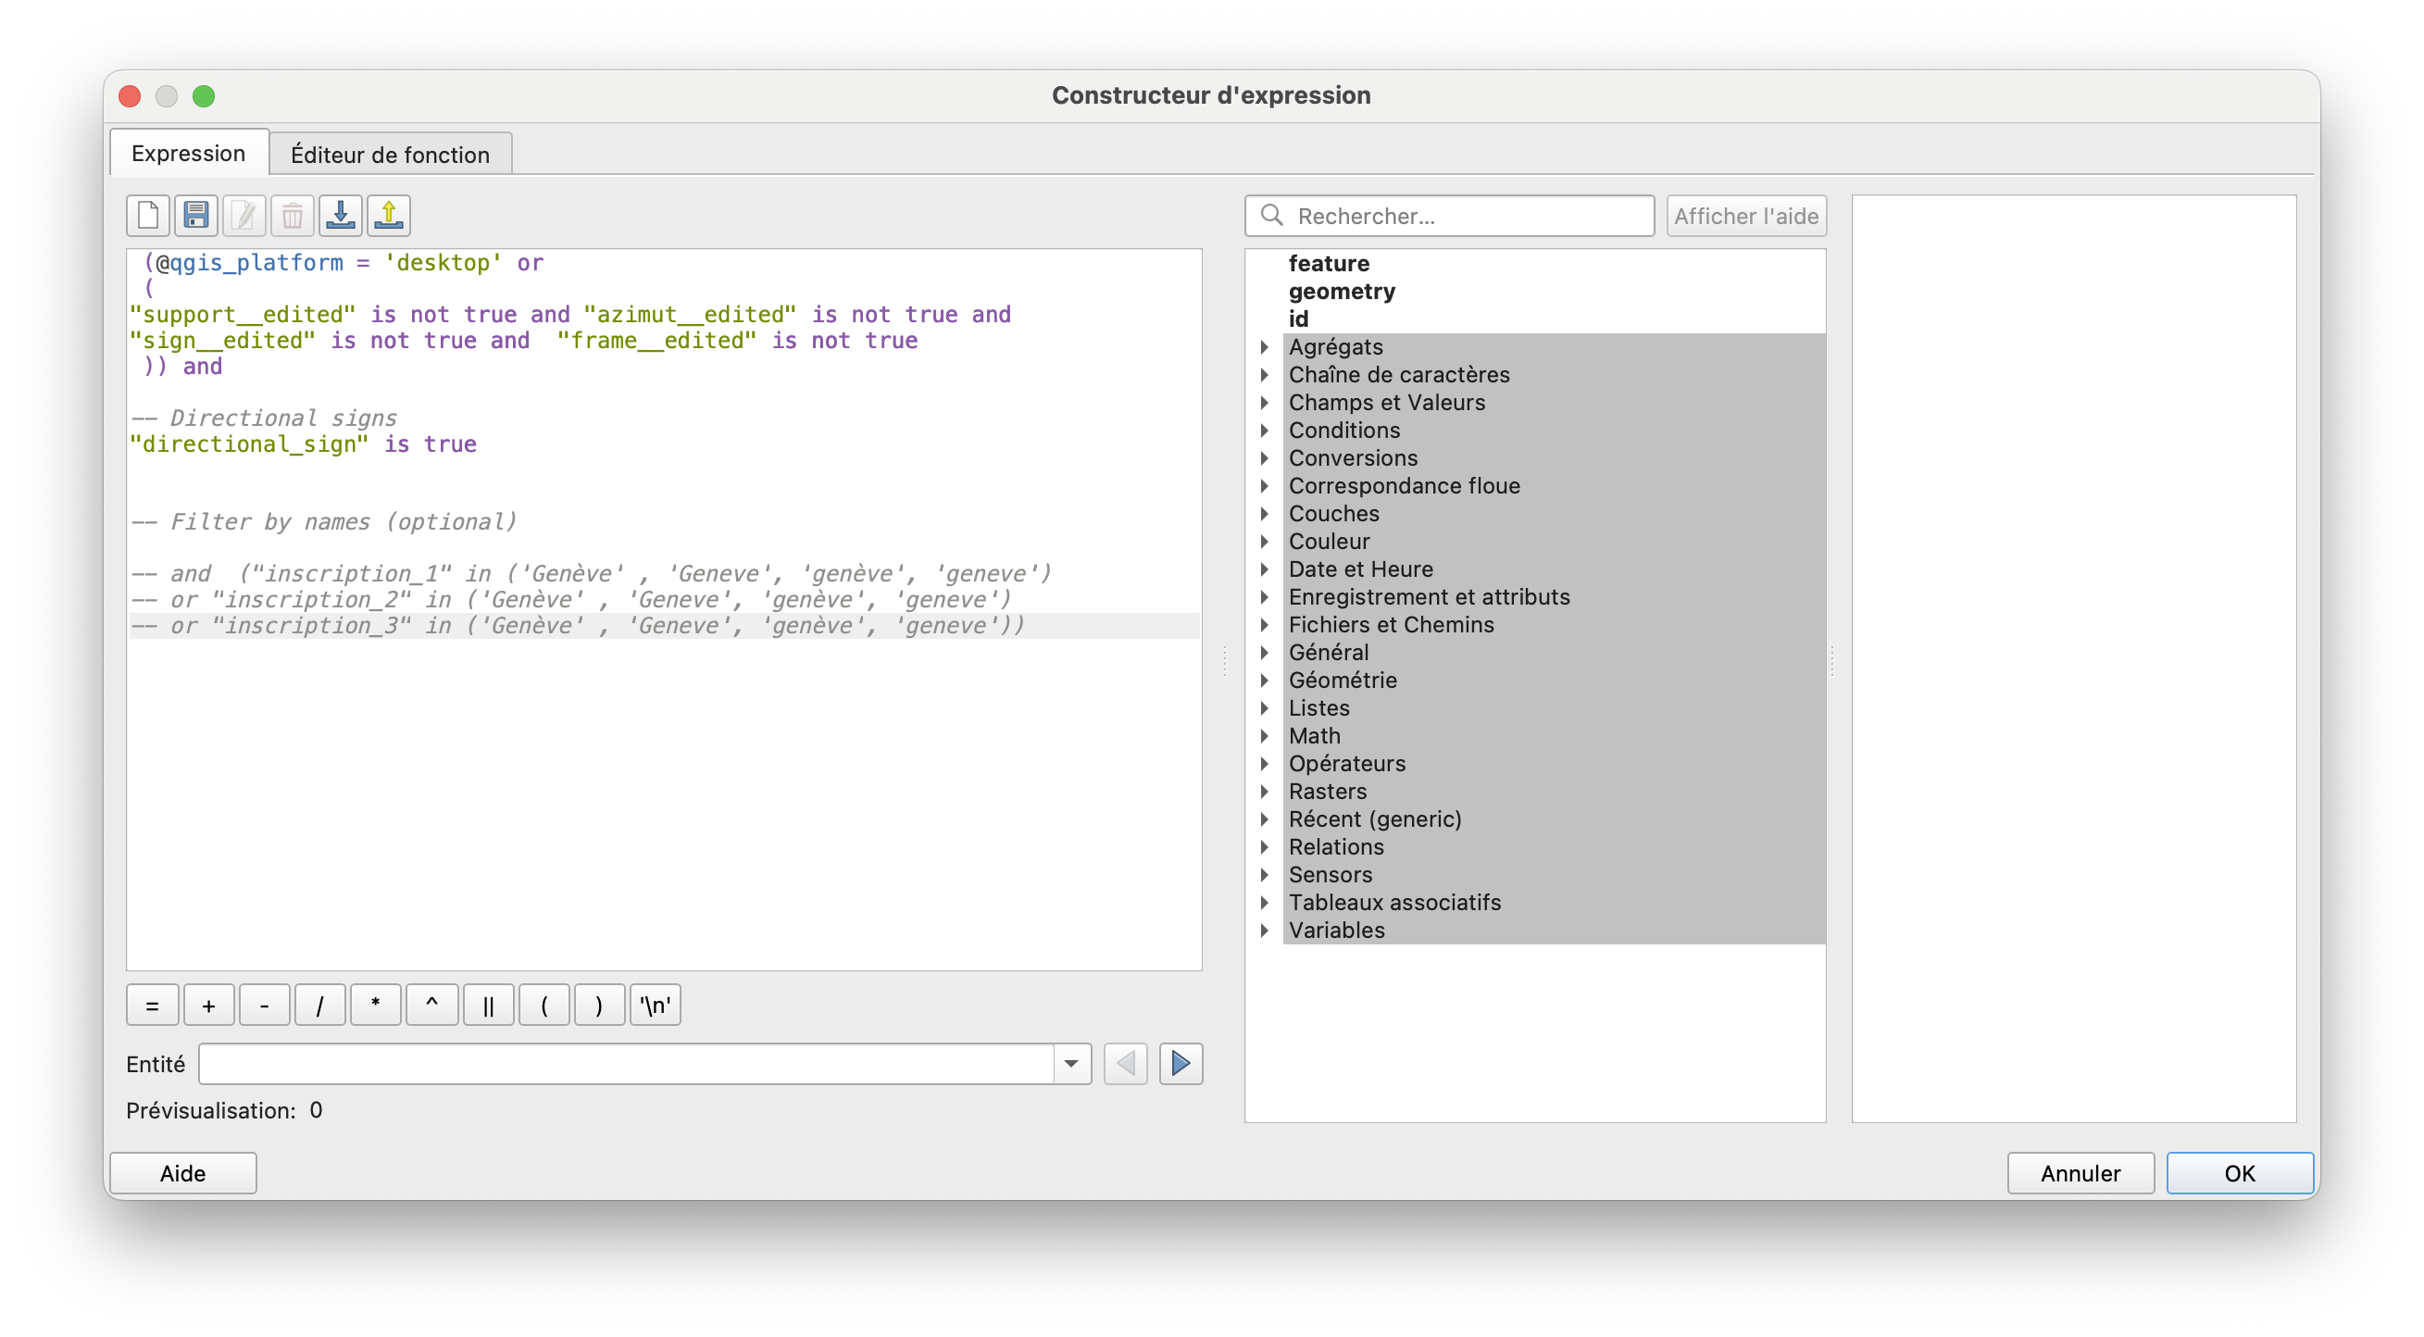Screen dimensions: 2424x1337
Task: Expand the Géométrie function group
Action: point(1265,681)
